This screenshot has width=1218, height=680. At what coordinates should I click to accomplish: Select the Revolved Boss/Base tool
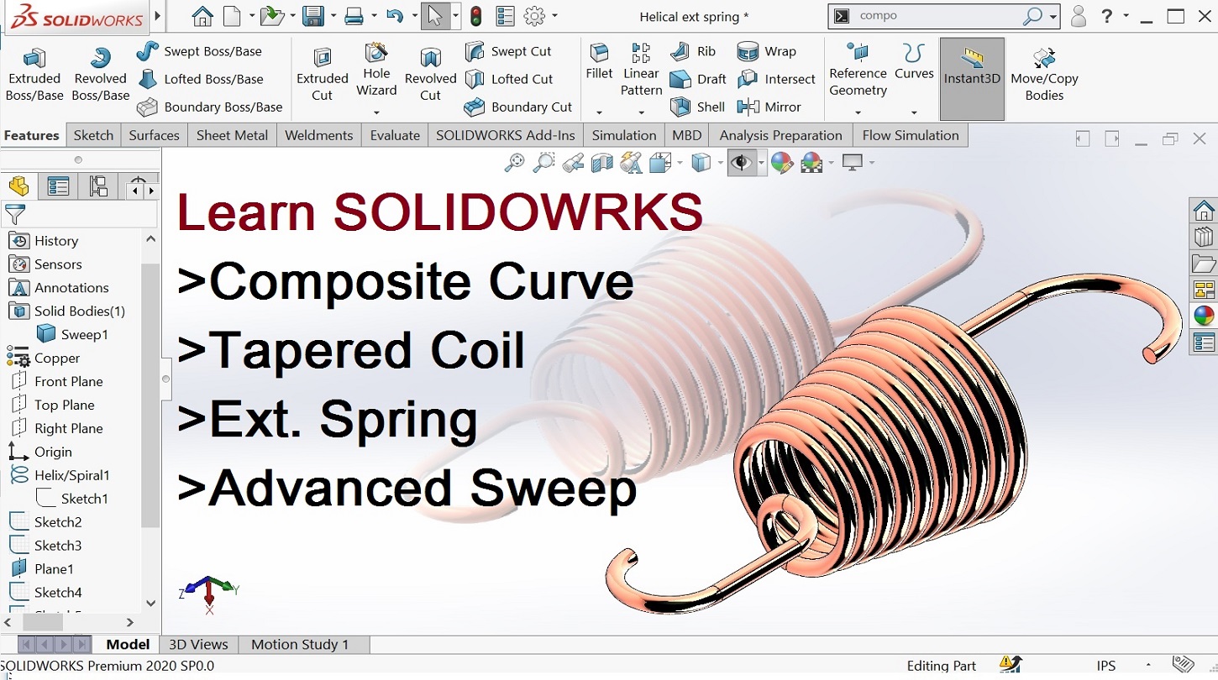(x=100, y=74)
